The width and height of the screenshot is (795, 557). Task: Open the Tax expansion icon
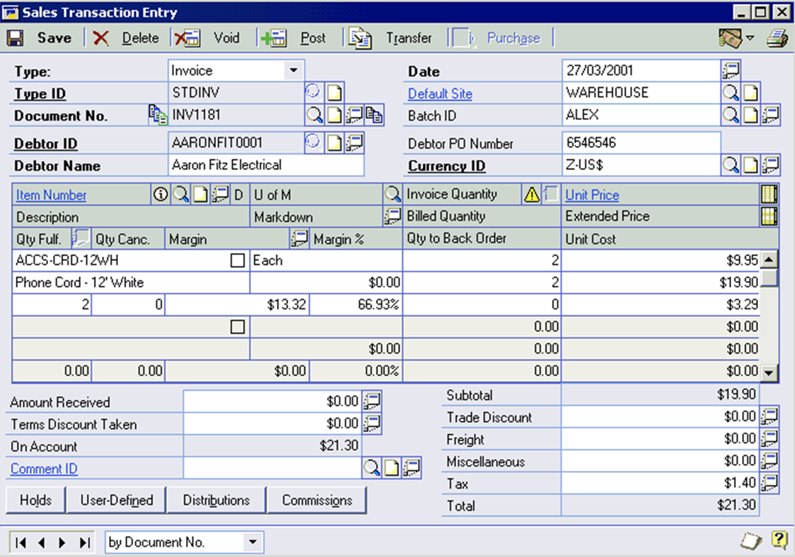(x=770, y=483)
